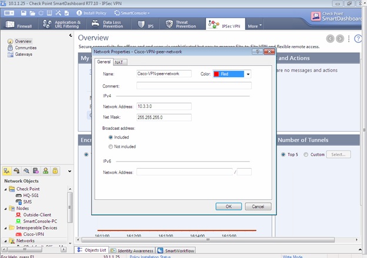367x258 pixels.
Task: Click OK in Network Properties dialog
Action: click(x=228, y=206)
